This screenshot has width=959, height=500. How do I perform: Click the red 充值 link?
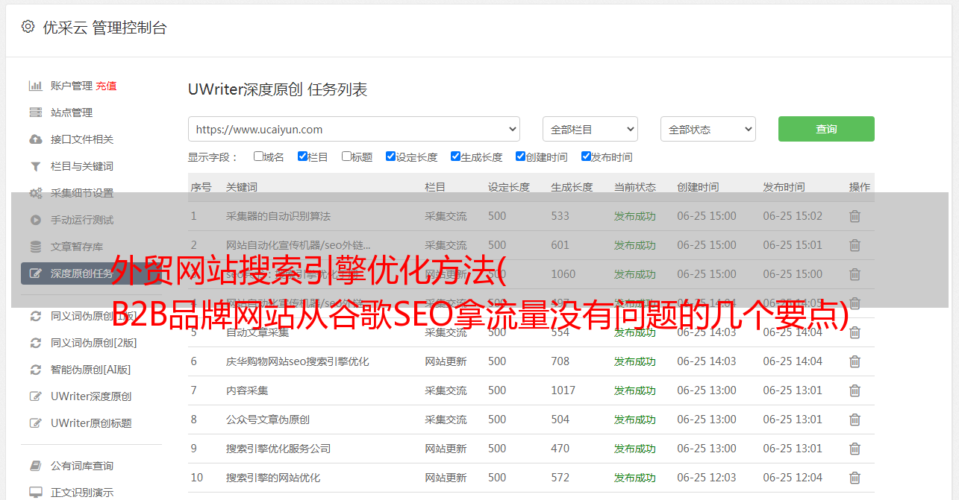pos(106,86)
